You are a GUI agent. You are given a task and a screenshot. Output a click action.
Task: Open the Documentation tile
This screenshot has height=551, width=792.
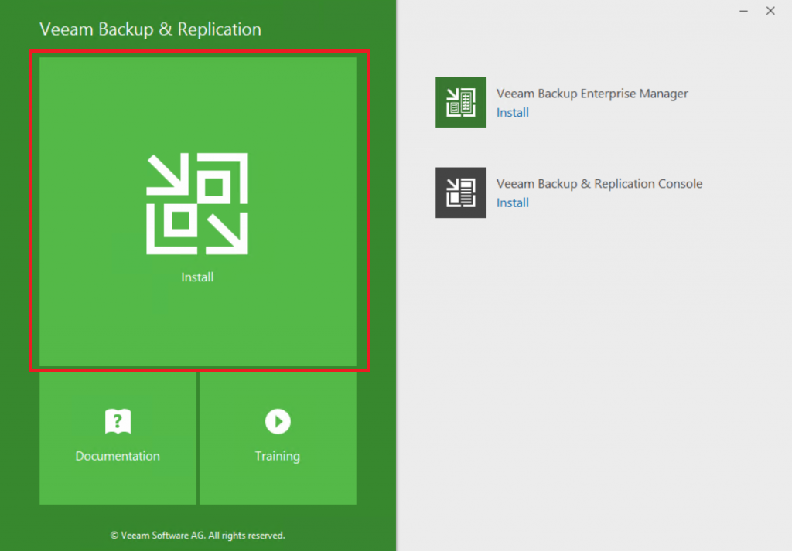[118, 438]
